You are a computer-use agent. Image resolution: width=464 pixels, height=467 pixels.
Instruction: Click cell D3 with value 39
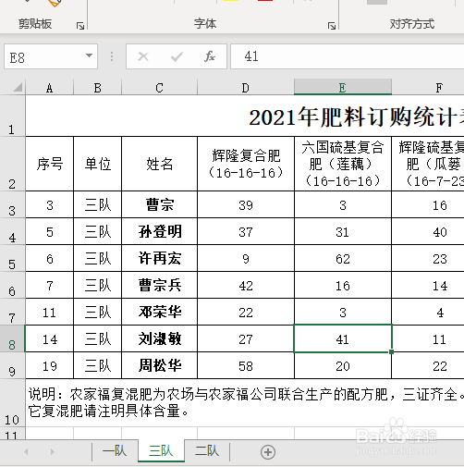coord(246,204)
